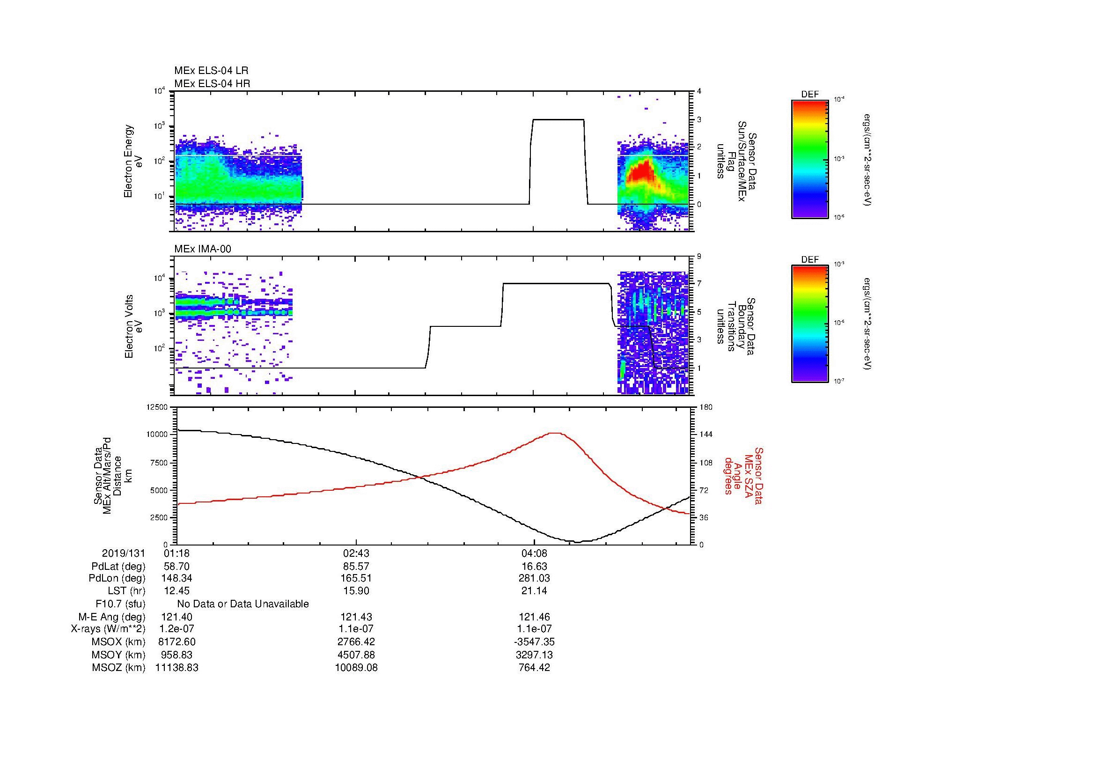This screenshot has width=1095, height=774.
Task: Click the X-rays value '1.2e-07'
Action: pos(177,629)
